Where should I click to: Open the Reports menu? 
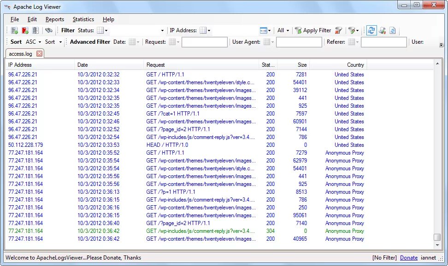[54, 19]
